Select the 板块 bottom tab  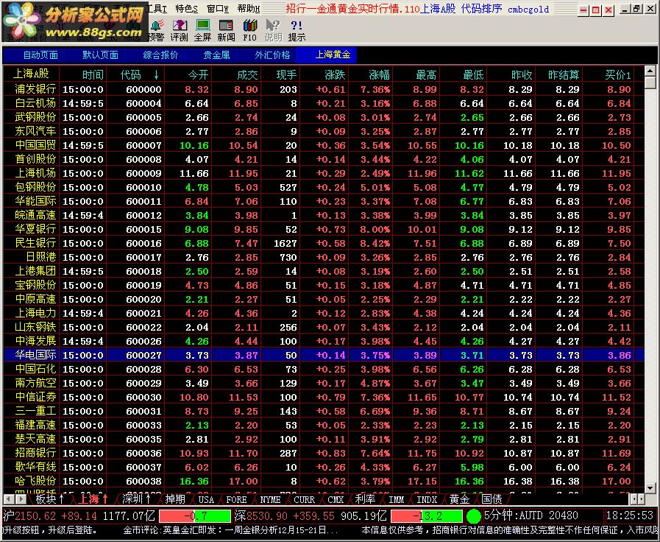(x=50, y=499)
